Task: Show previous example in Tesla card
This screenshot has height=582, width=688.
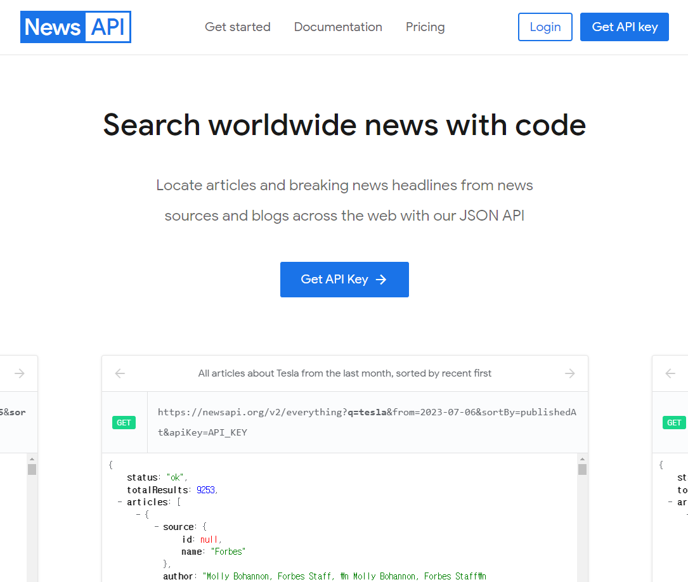Action: point(120,373)
